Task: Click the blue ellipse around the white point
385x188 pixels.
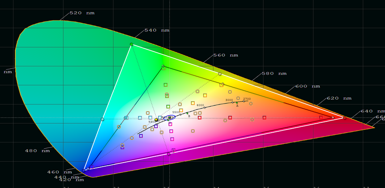Action: [170, 117]
